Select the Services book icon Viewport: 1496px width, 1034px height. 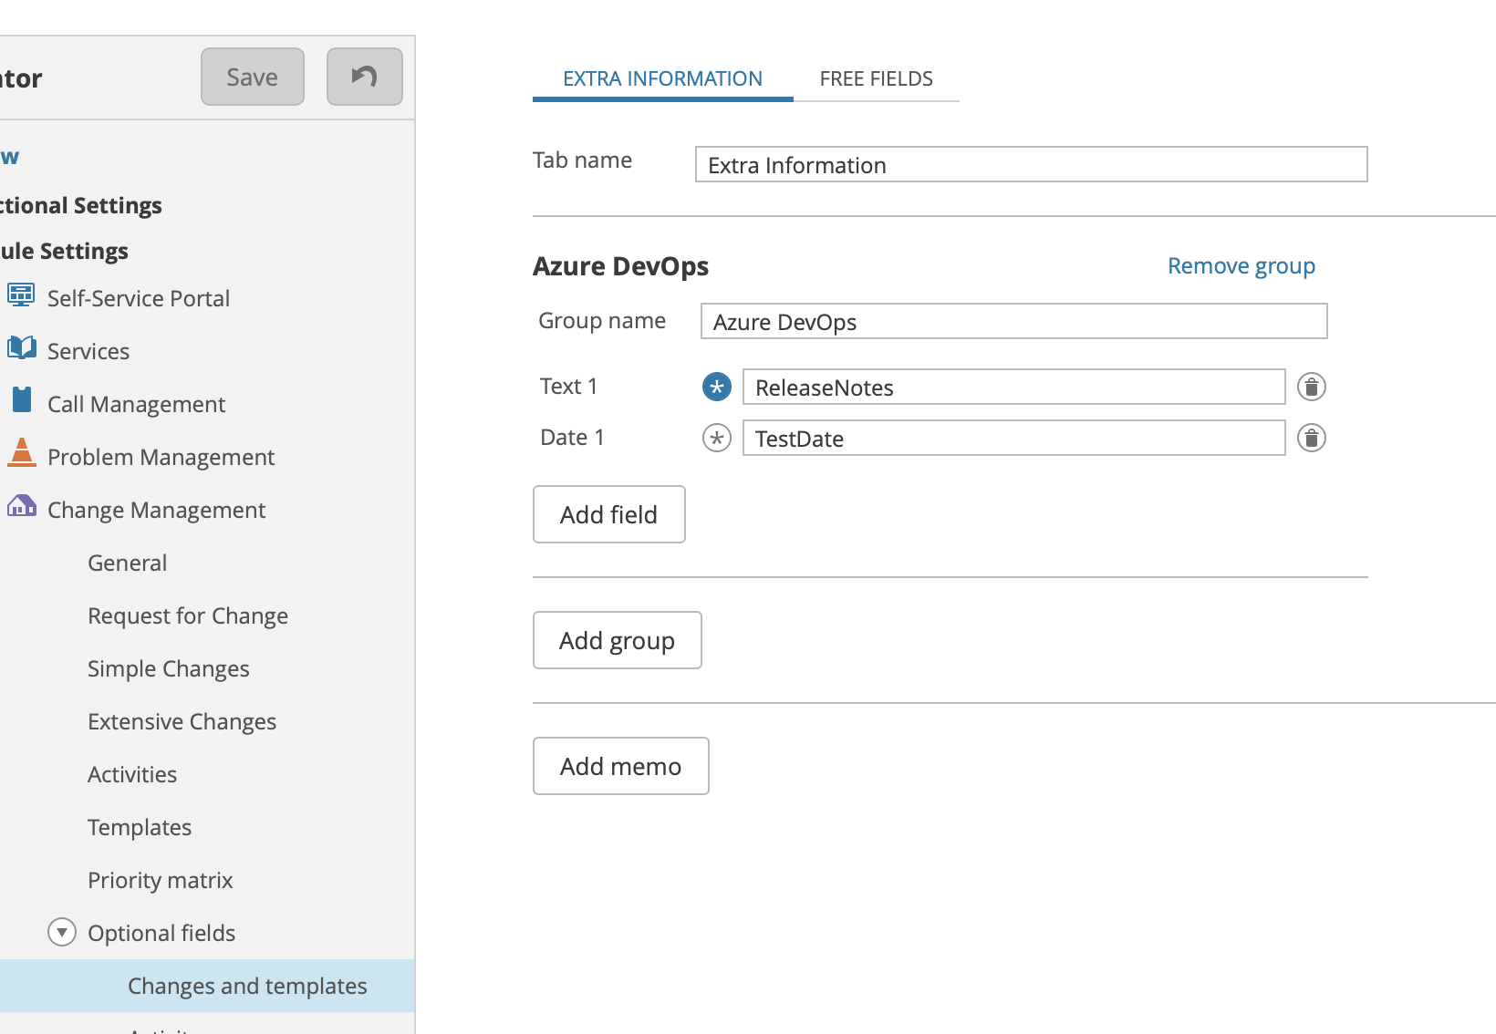click(20, 346)
